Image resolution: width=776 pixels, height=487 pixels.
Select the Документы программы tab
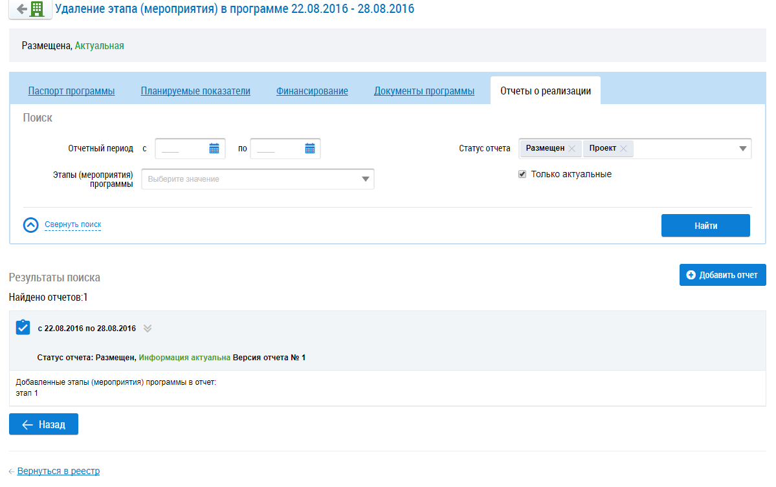coord(424,91)
